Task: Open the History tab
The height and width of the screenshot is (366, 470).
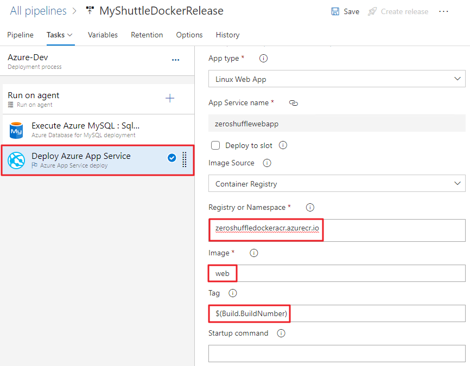Action: (x=228, y=35)
